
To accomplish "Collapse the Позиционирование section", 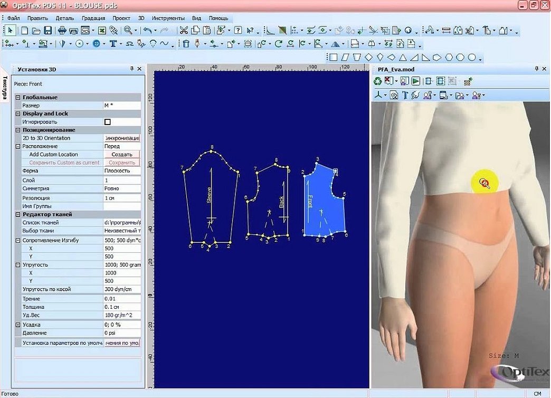I will pos(18,130).
